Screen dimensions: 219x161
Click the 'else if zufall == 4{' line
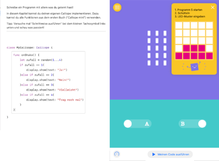click(37, 95)
